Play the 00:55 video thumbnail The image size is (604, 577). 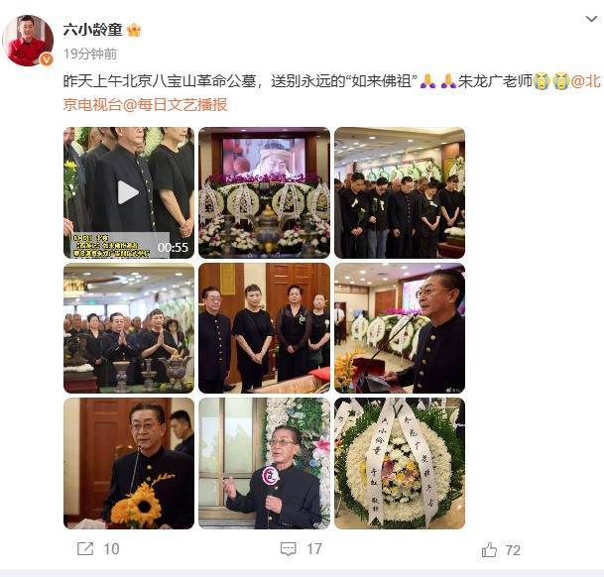(129, 192)
